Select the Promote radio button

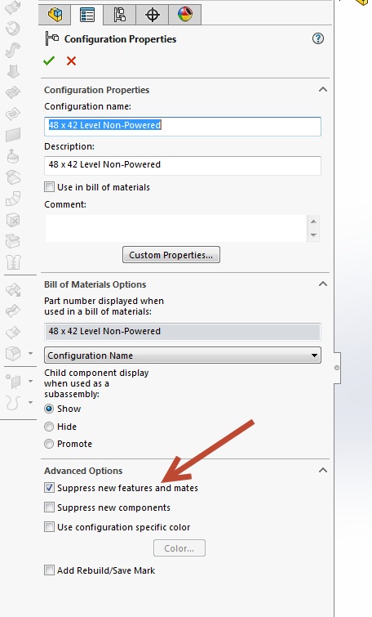point(49,444)
